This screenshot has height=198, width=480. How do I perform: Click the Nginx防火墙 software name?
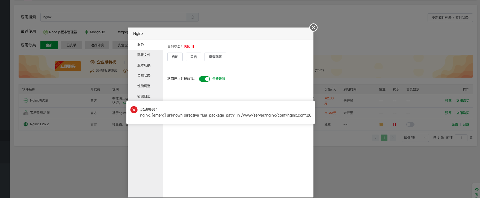click(39, 100)
